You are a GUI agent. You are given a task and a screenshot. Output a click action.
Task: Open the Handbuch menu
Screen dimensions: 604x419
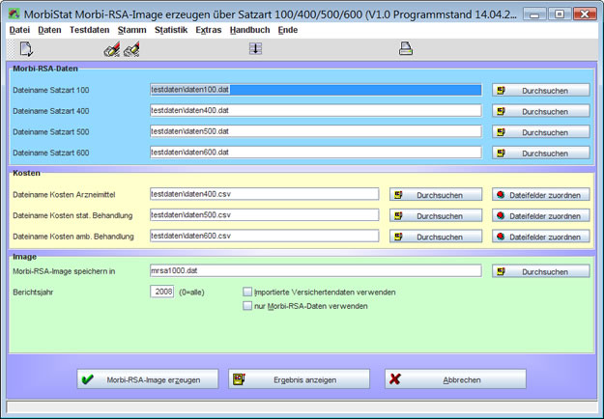click(x=249, y=30)
